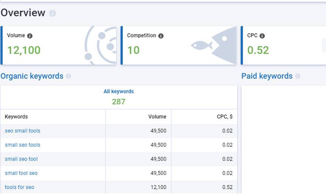Screen dimensions: 326x195
Task: Click the 0.52 value in CPC card
Action: [x=258, y=50]
